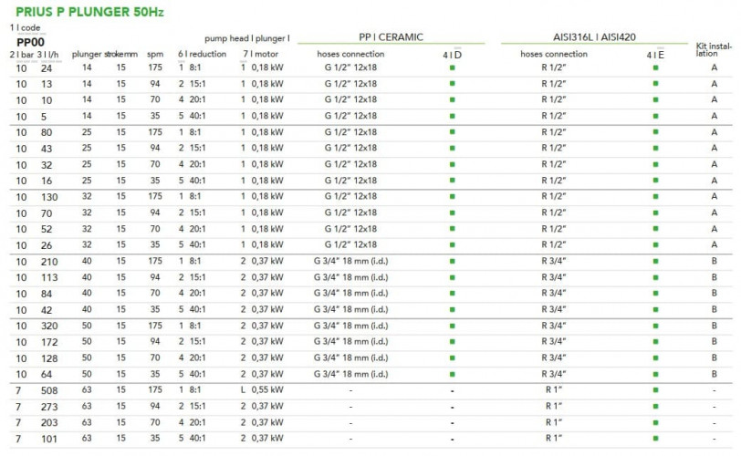Click the spm column header
Image resolution: width=741 pixels, height=456 pixels.
tap(155, 54)
